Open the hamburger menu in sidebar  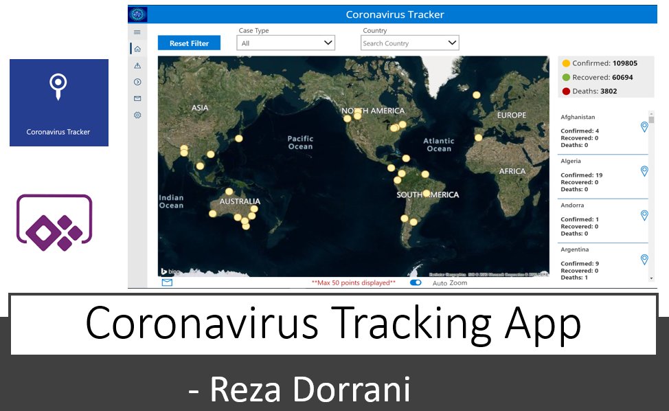pyautogui.click(x=137, y=32)
